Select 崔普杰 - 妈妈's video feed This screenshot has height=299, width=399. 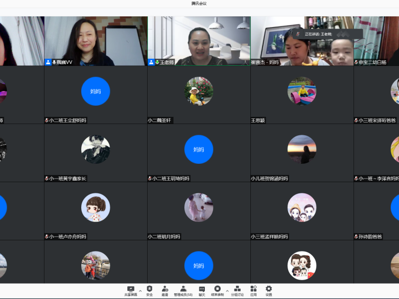[x=302, y=41]
